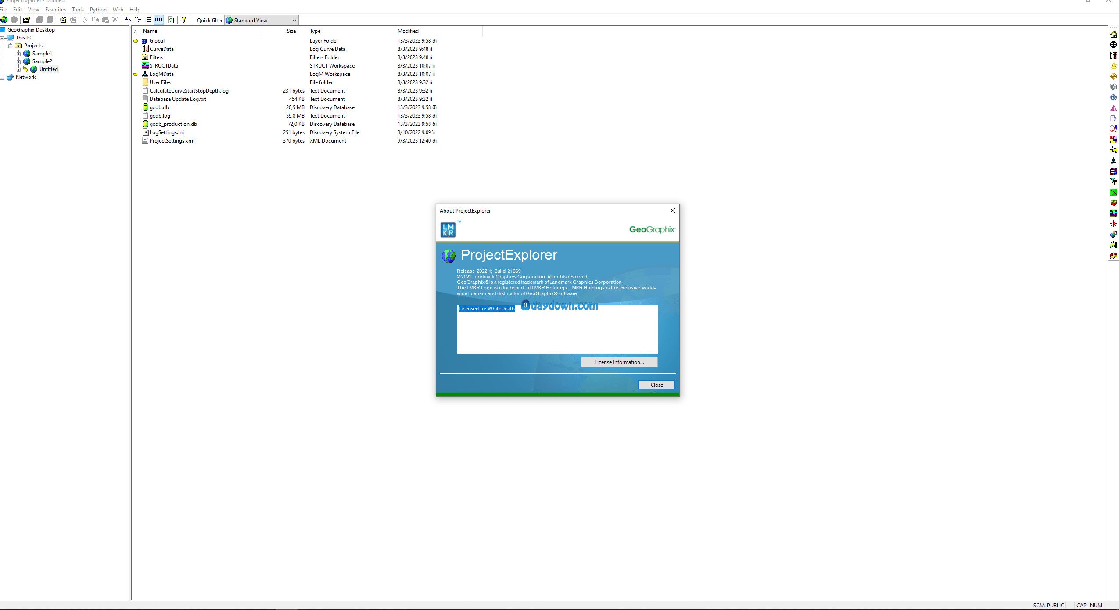Click the funnel with table sidebar icon

1113,182
